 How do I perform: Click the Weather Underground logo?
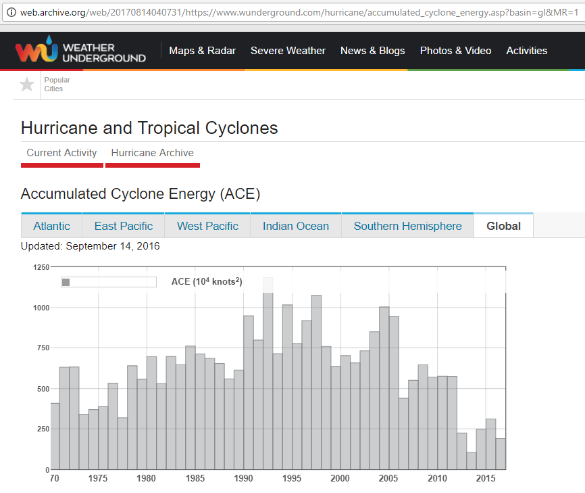point(81,51)
